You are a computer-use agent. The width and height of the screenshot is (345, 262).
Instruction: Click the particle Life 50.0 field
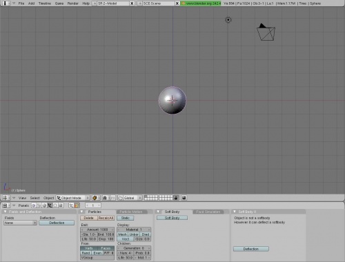tap(89, 239)
